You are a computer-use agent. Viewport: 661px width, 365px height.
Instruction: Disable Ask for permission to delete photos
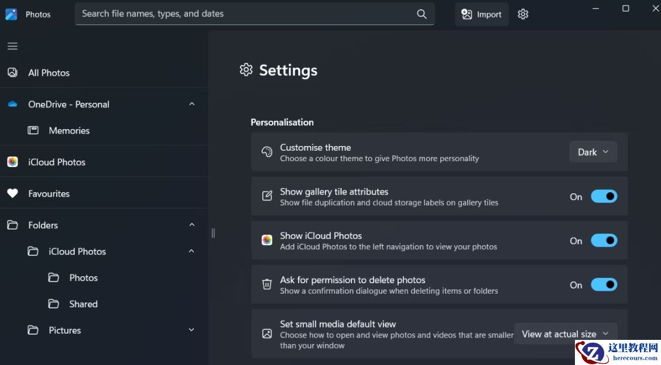coord(604,284)
